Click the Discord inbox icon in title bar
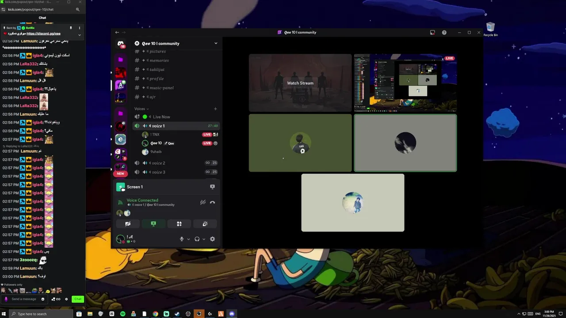Image resolution: width=566 pixels, height=318 pixels. pos(432,32)
